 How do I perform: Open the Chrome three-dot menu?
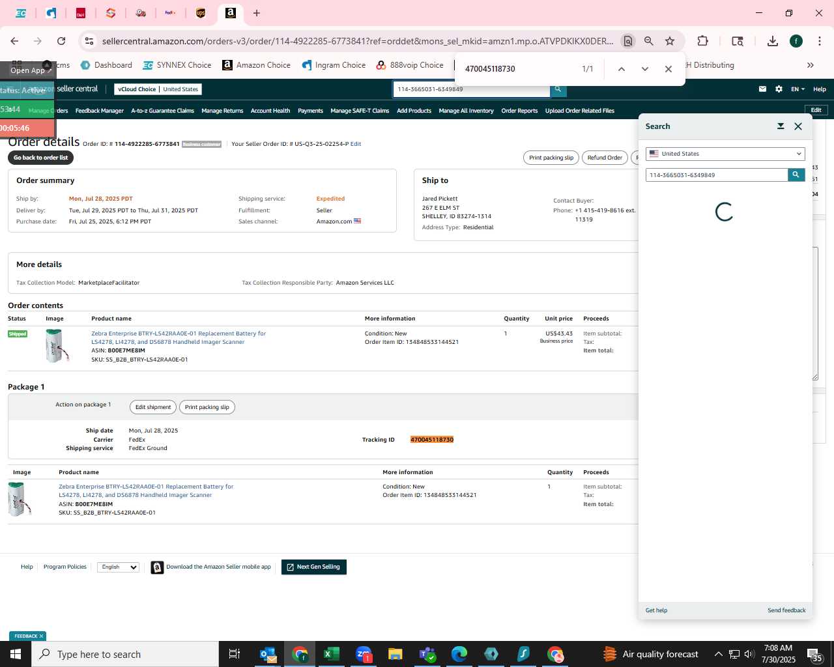(819, 41)
